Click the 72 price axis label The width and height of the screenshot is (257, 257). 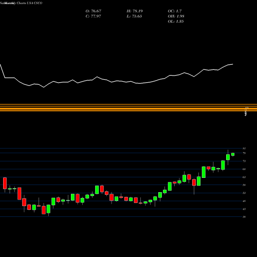coord(244,161)
